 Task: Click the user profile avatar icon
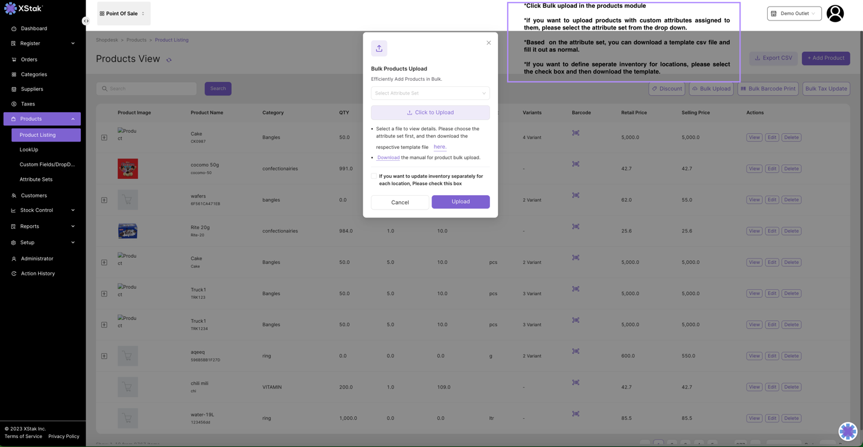coord(835,13)
